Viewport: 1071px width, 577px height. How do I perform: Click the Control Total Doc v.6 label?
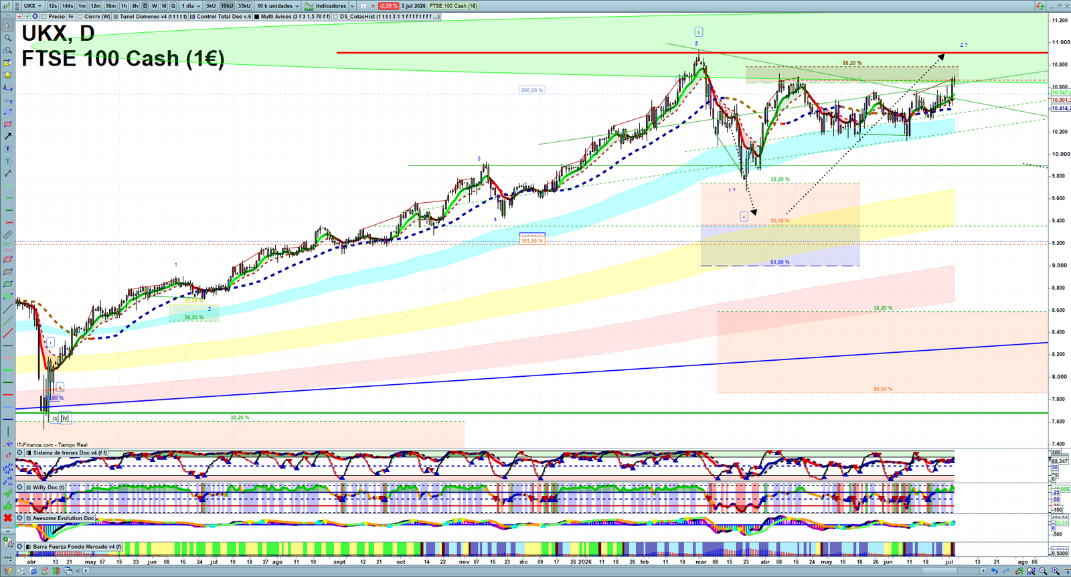(x=224, y=16)
